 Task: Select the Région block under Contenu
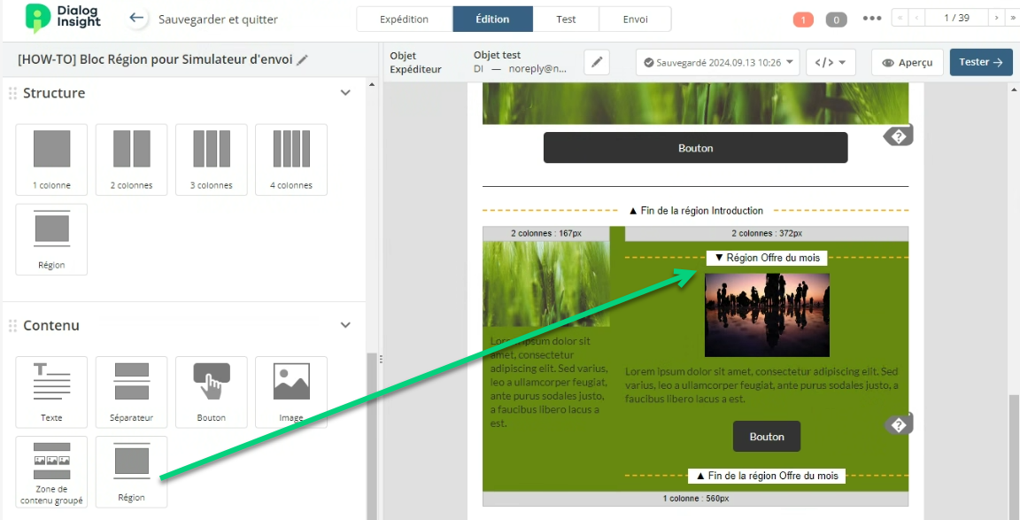point(131,472)
